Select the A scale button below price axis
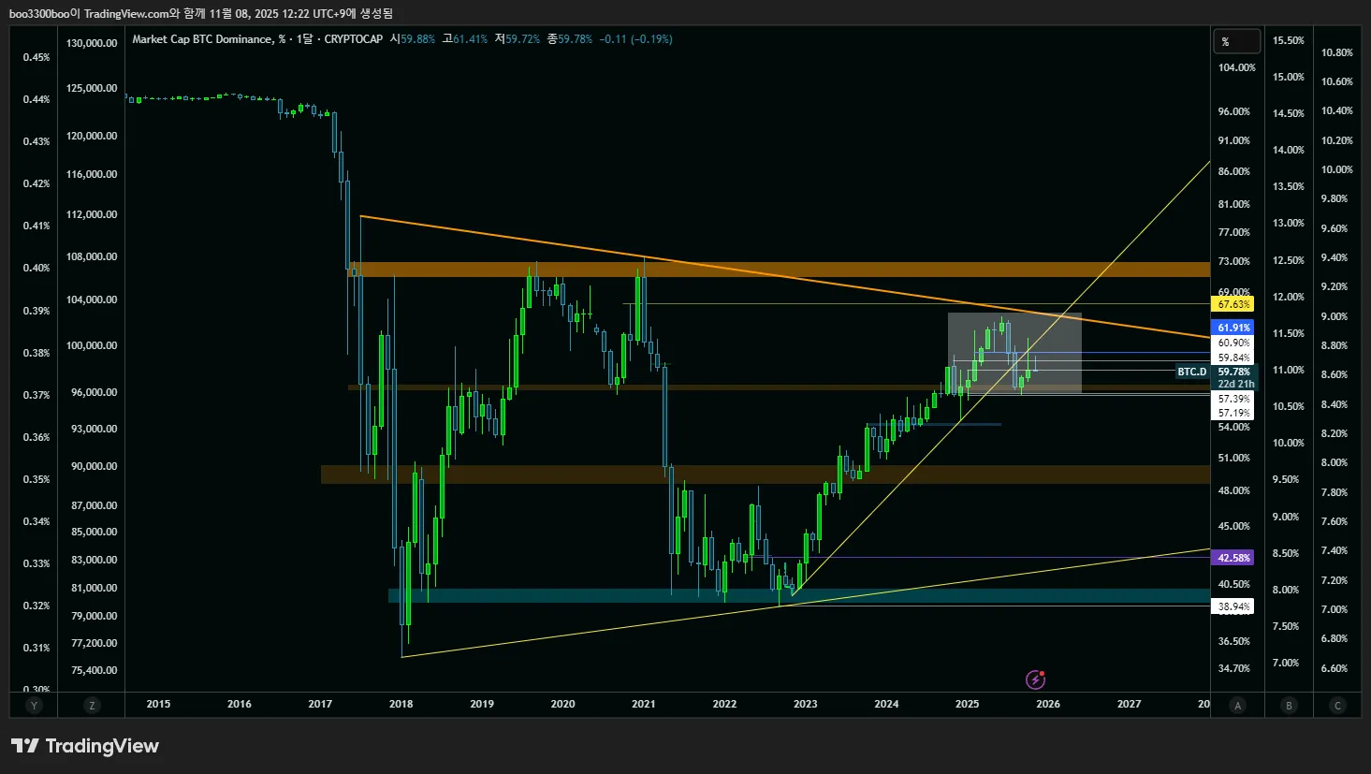The width and height of the screenshot is (1371, 774). pos(1237,705)
